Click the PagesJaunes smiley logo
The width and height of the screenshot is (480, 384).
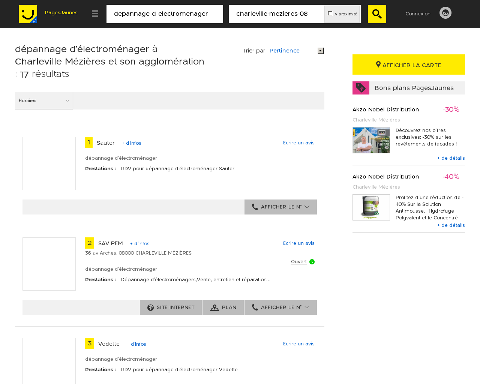tap(28, 14)
